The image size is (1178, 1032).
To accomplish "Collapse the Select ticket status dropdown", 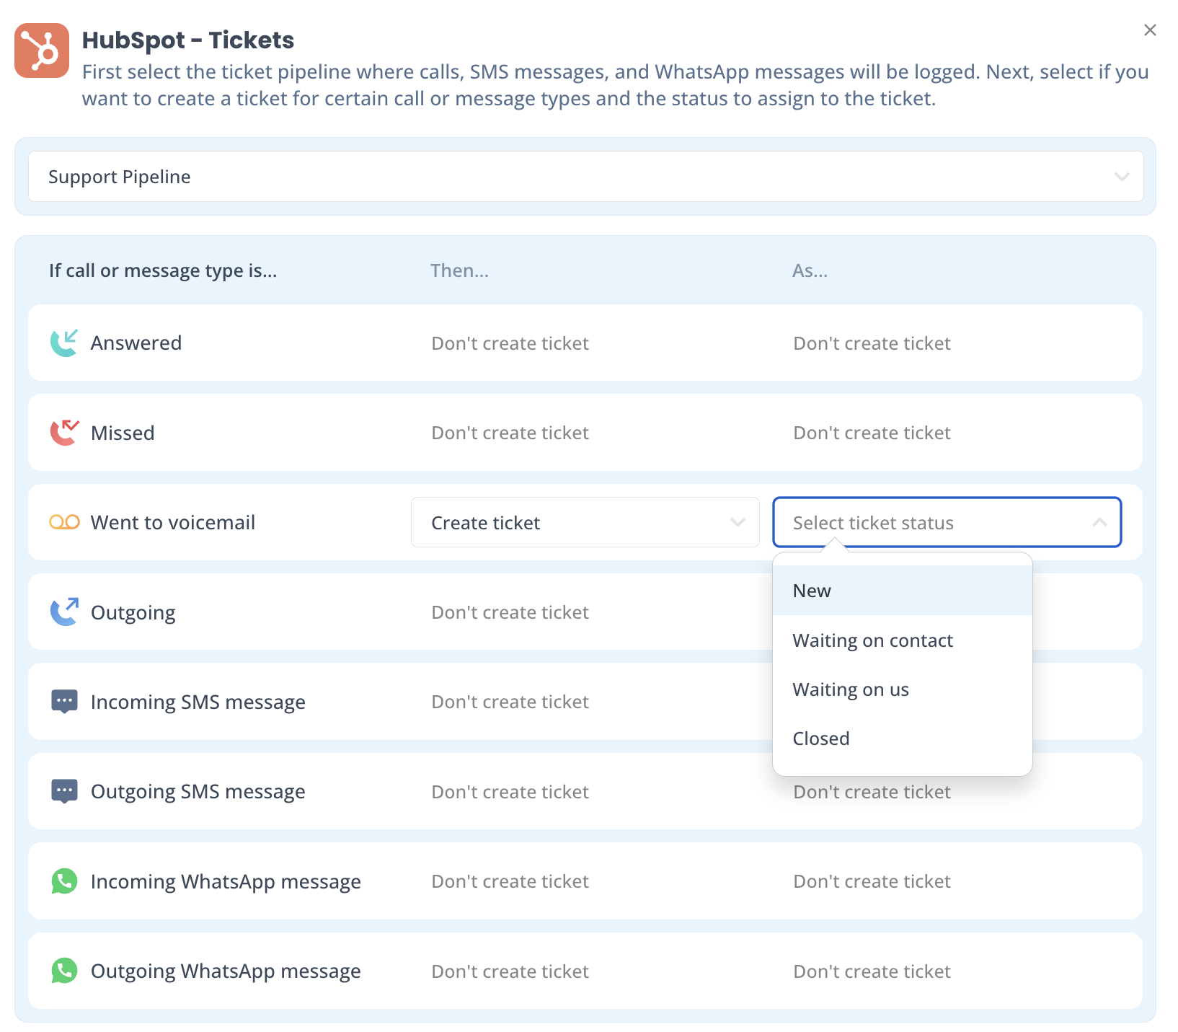I will pos(947,522).
